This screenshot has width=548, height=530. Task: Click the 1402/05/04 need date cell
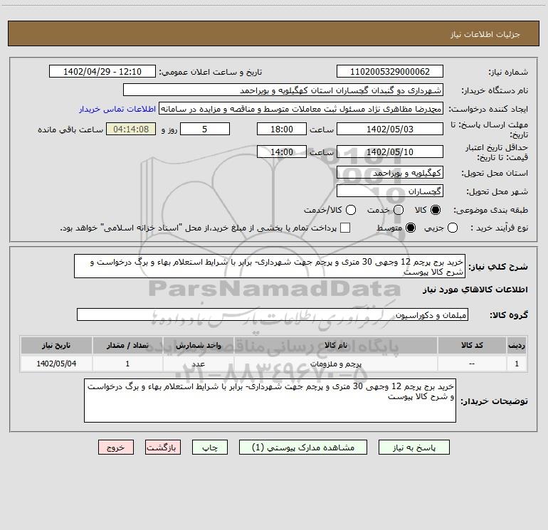click(56, 364)
